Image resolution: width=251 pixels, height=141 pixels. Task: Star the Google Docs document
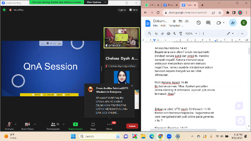click(174, 21)
